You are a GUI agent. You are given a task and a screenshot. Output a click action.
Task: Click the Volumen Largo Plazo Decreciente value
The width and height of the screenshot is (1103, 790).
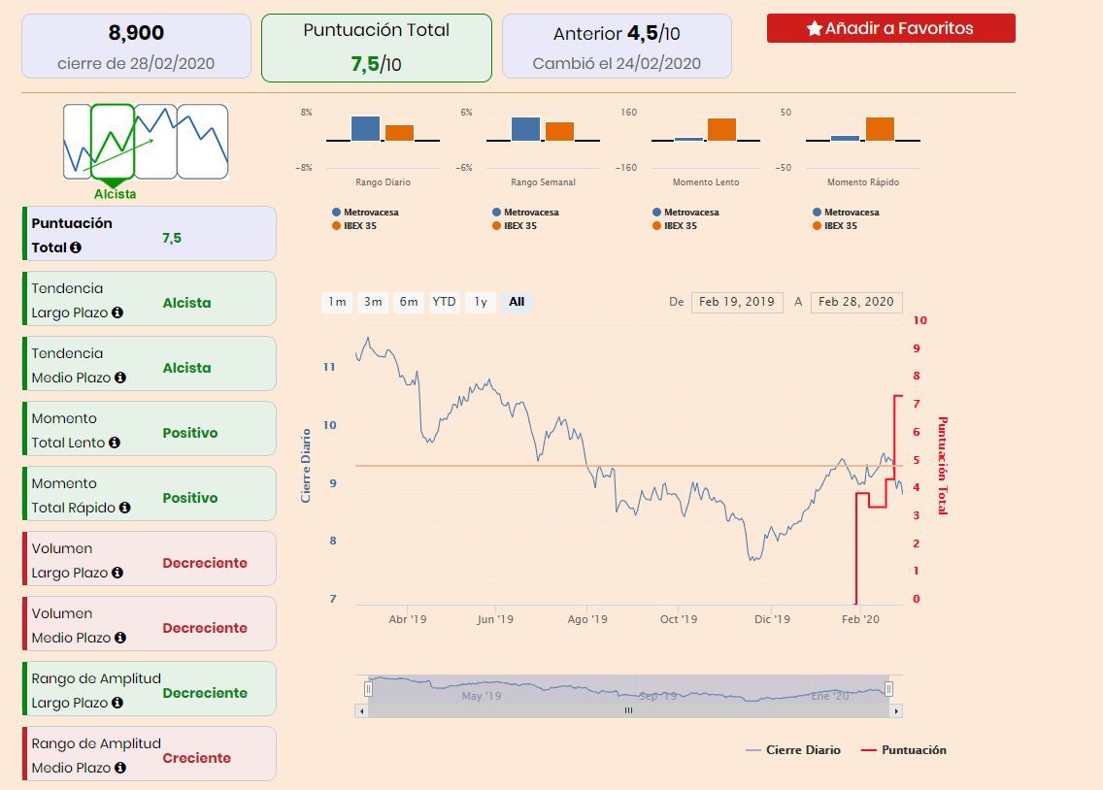pyautogui.click(x=205, y=563)
